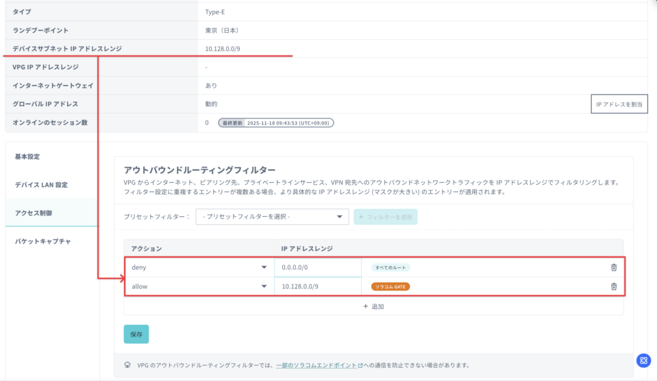Open the action dropdown set to deny
657x381 pixels.
[199, 267]
